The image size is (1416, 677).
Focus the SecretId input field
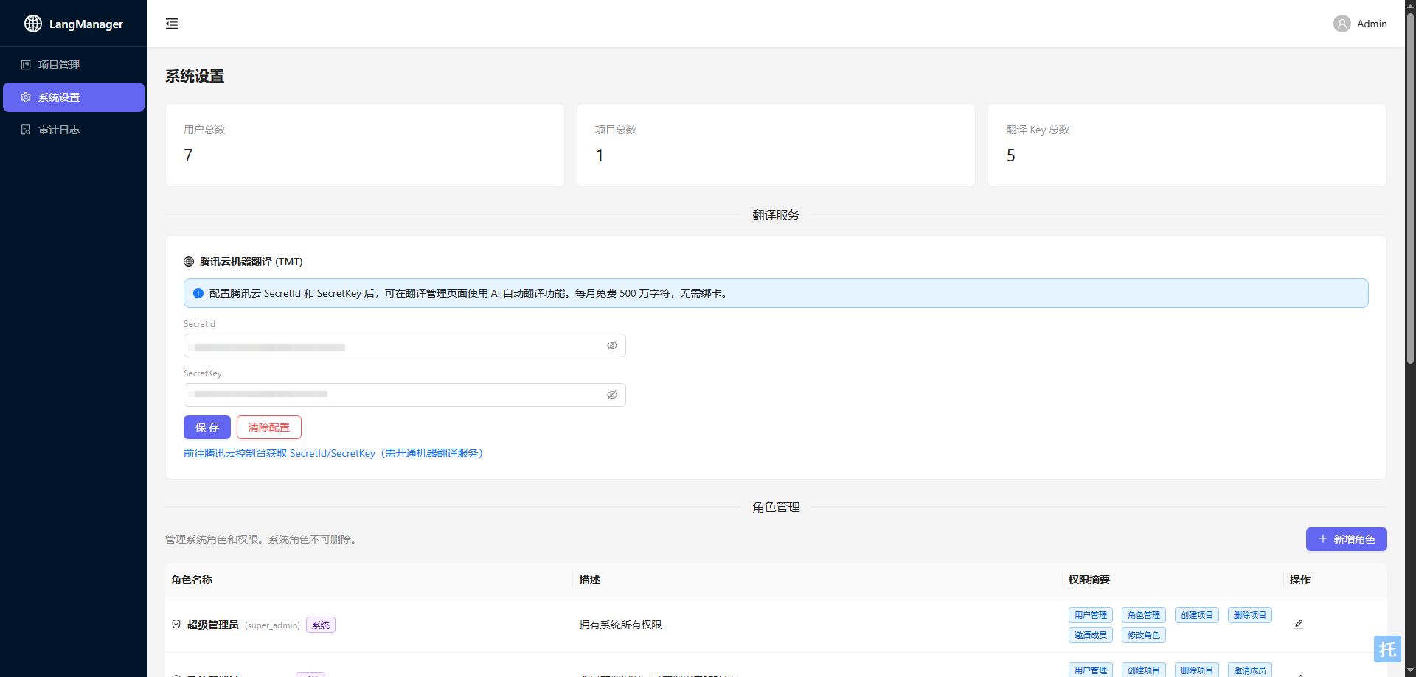tap(405, 345)
